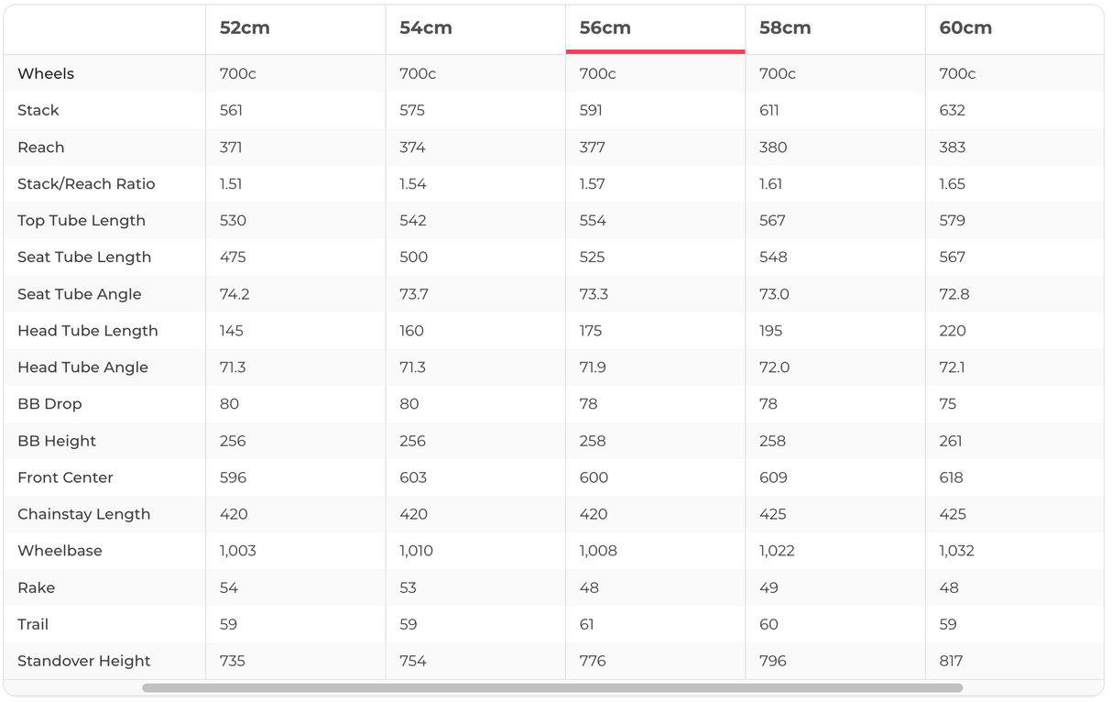Click the Stack/Reach Ratio row label
The image size is (1112, 702).
(86, 183)
